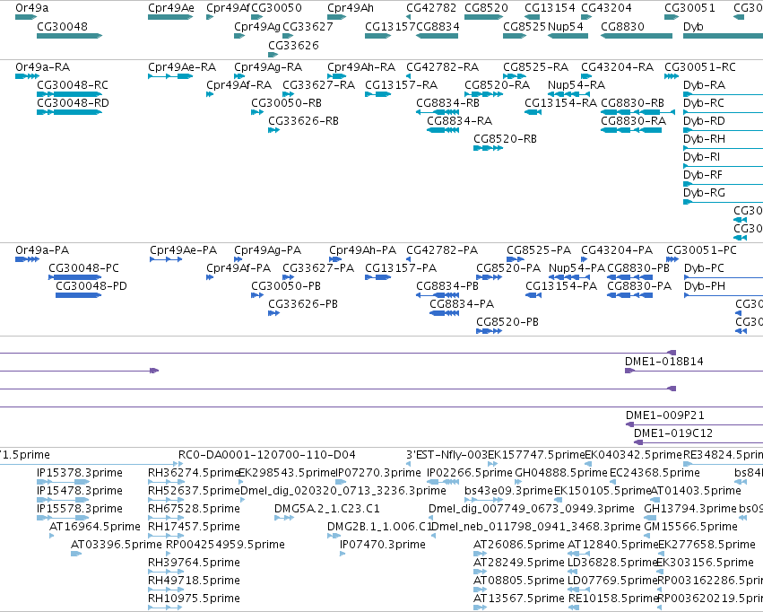Click the CG13157 gene label
The image size is (763, 612).
pos(390,27)
